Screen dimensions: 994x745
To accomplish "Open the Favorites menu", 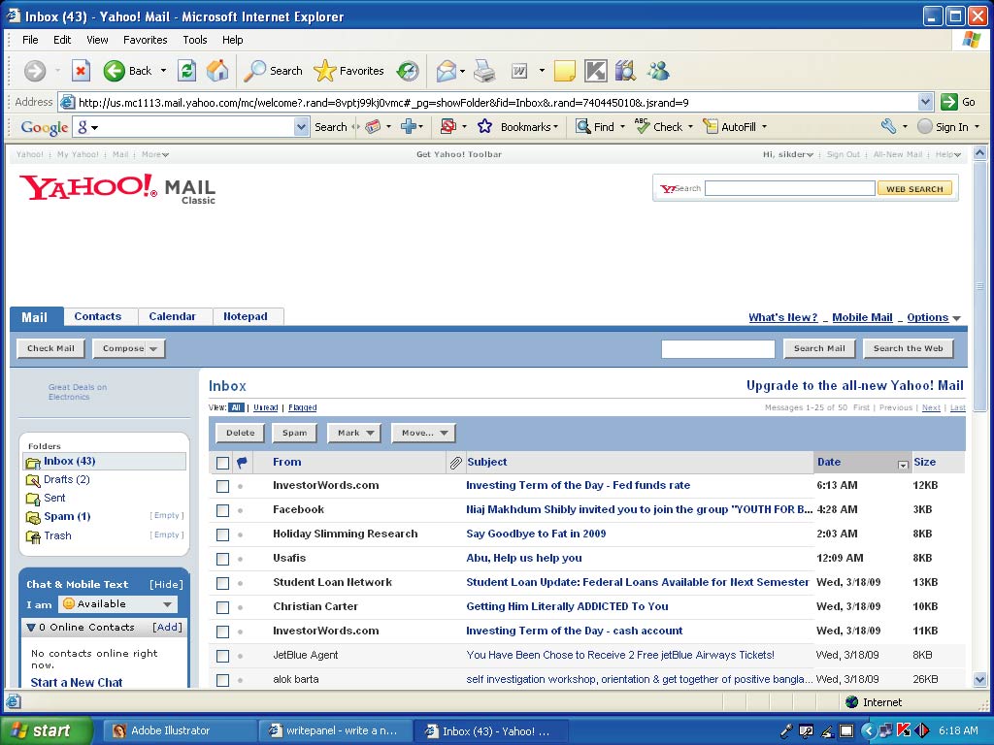I will pos(146,40).
